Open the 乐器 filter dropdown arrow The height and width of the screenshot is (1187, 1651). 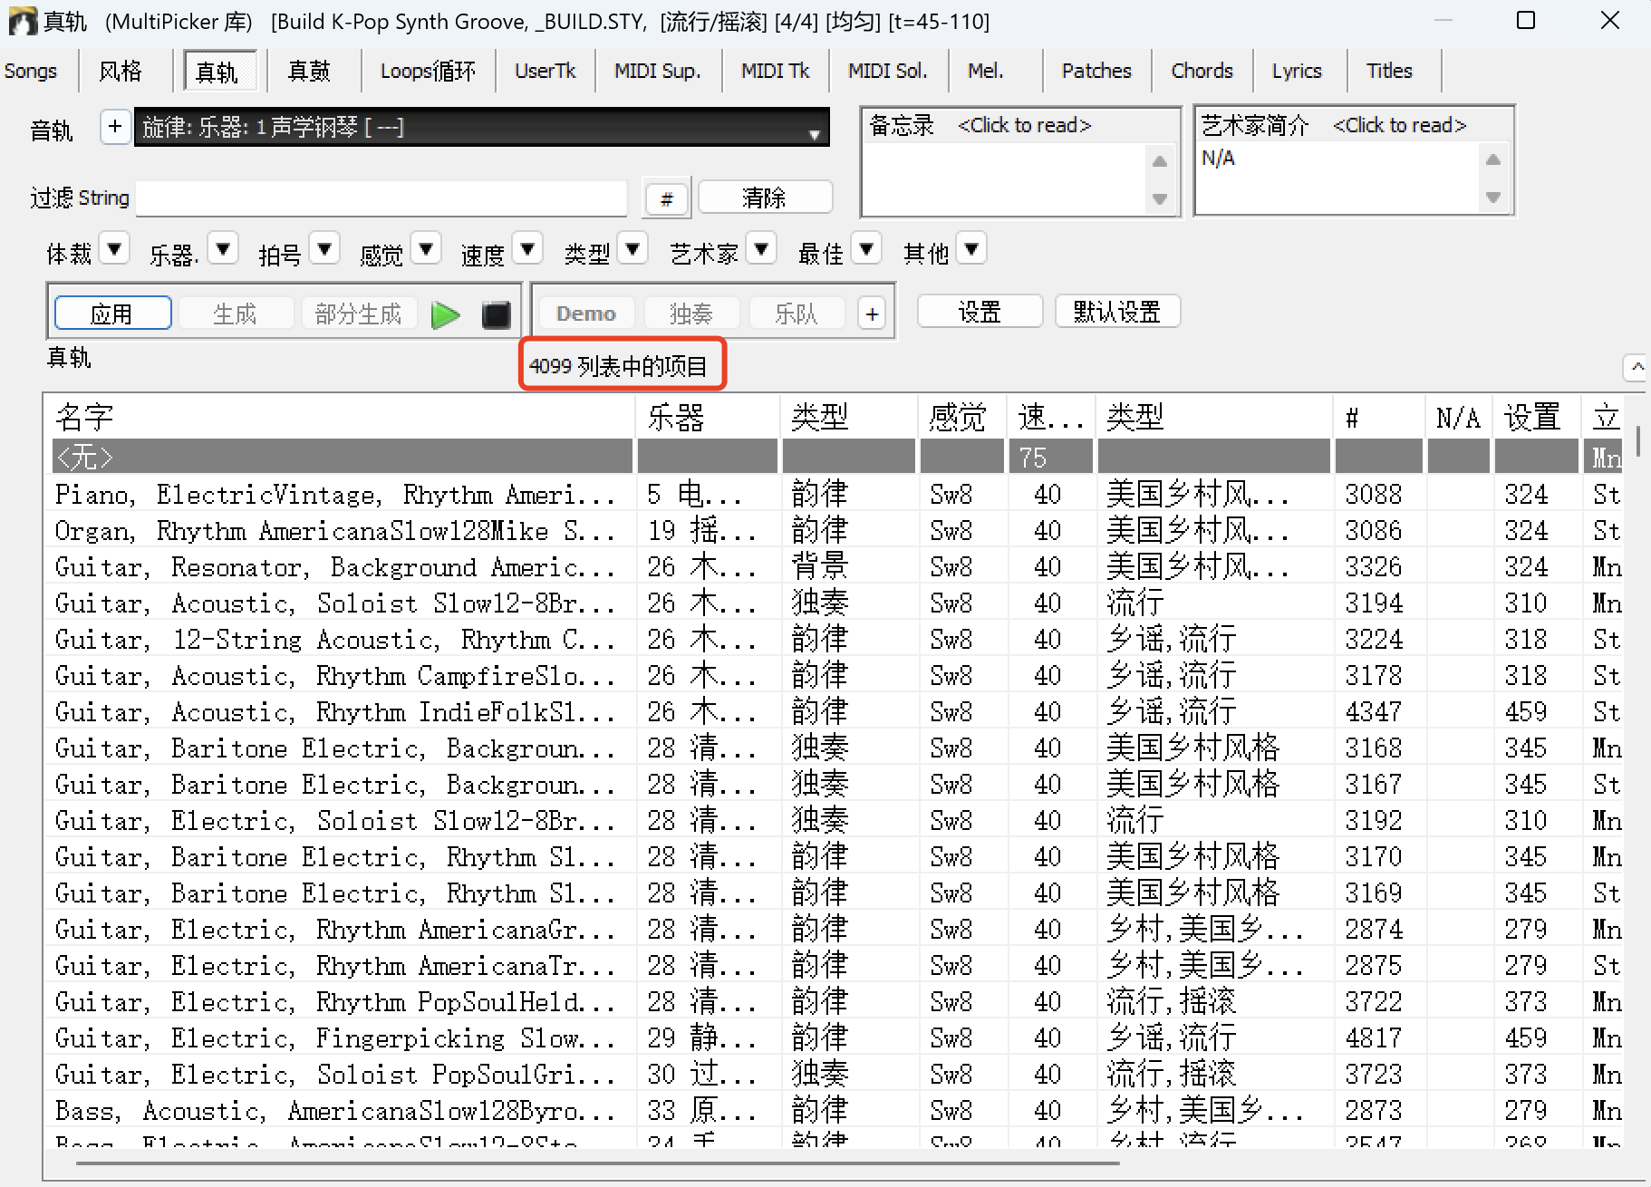[223, 248]
